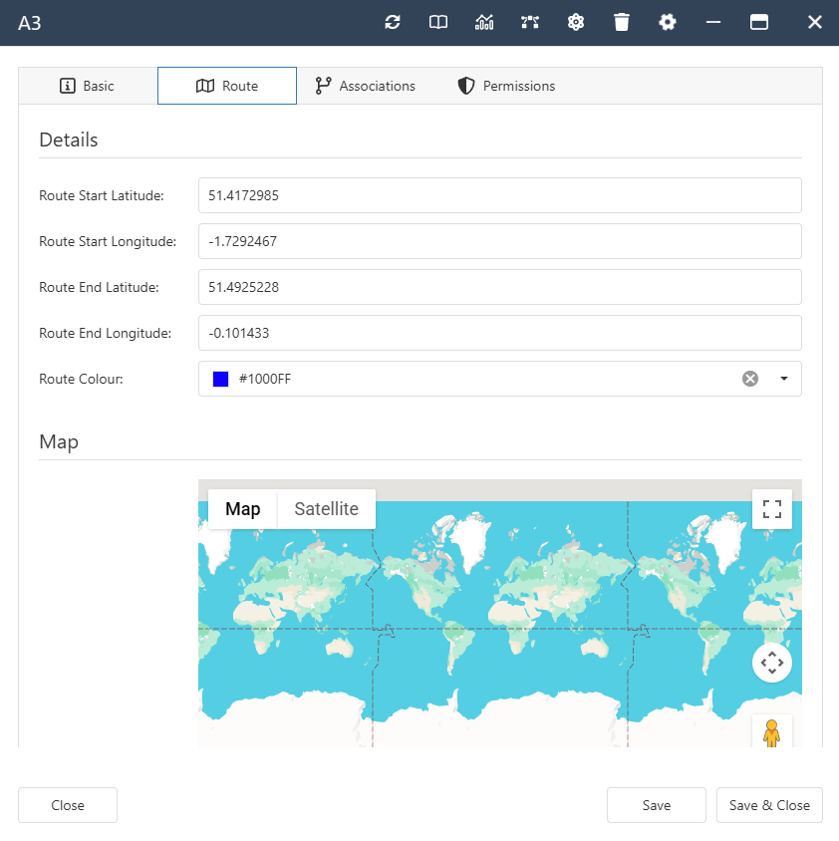Click the statistics chart icon in the toolbar
The image size is (839, 841).
(x=484, y=22)
